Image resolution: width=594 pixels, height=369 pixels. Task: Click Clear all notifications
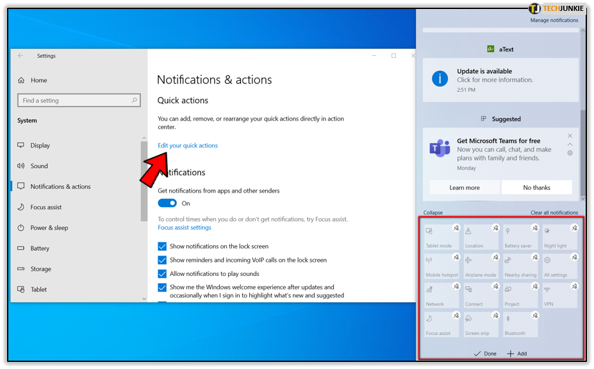[554, 212]
